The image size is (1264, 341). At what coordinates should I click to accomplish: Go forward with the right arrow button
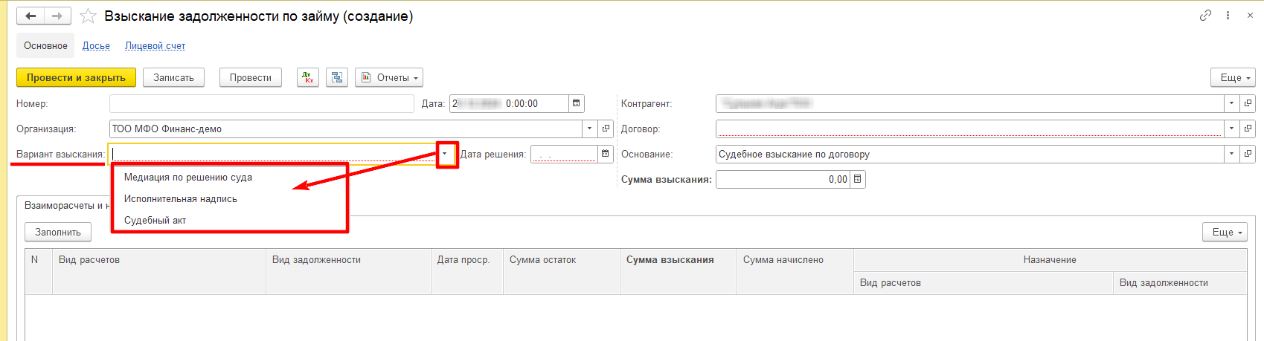tap(58, 16)
